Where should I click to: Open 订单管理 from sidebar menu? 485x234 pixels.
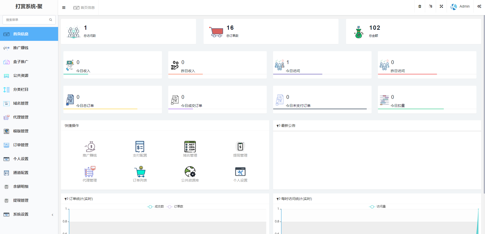coord(21,145)
